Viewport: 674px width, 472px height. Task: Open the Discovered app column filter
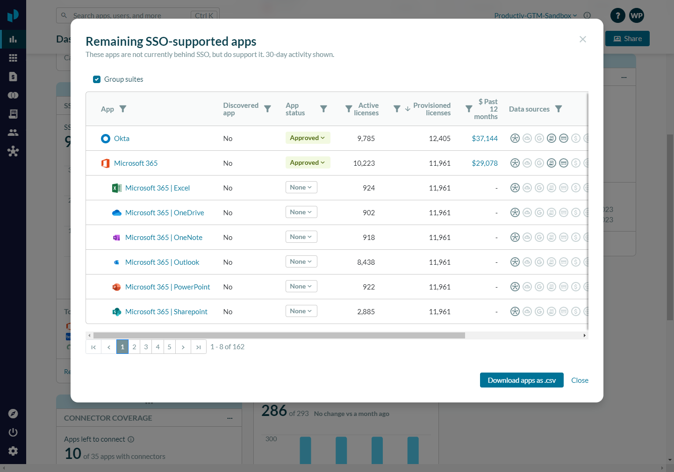267,109
